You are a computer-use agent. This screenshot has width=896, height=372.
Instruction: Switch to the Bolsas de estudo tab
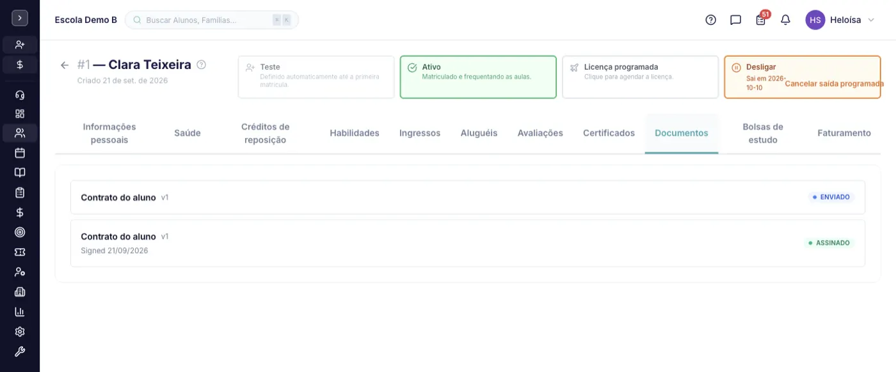[763, 133]
